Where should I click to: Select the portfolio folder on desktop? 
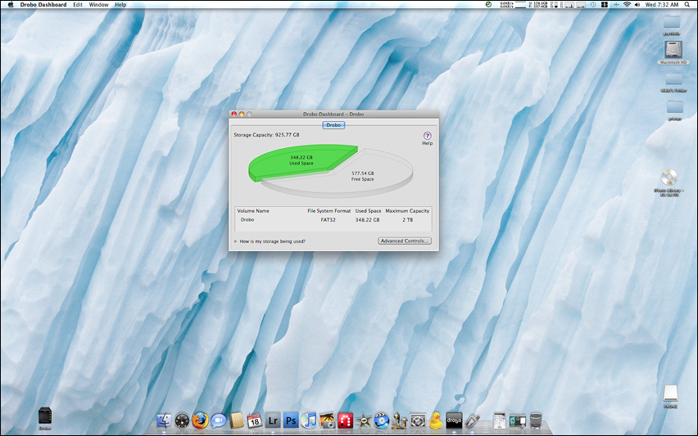(672, 22)
